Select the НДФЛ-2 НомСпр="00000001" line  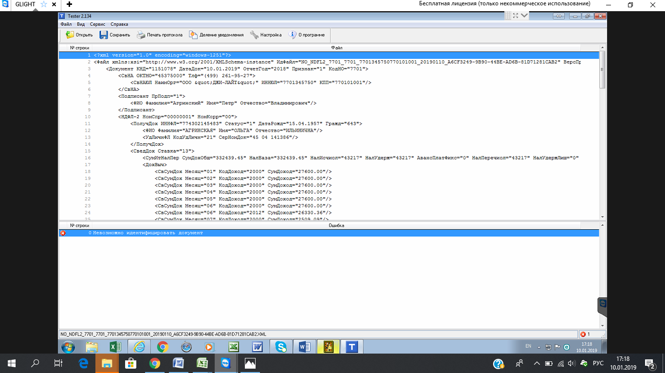coord(329,117)
